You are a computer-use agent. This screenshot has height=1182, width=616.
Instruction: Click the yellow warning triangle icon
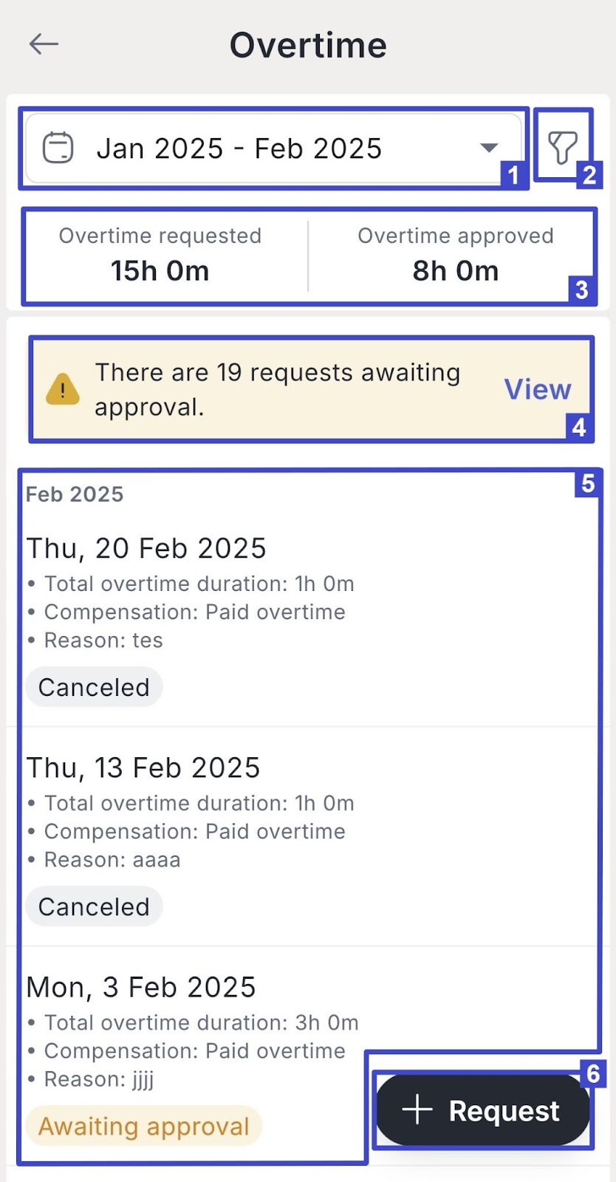pos(63,389)
